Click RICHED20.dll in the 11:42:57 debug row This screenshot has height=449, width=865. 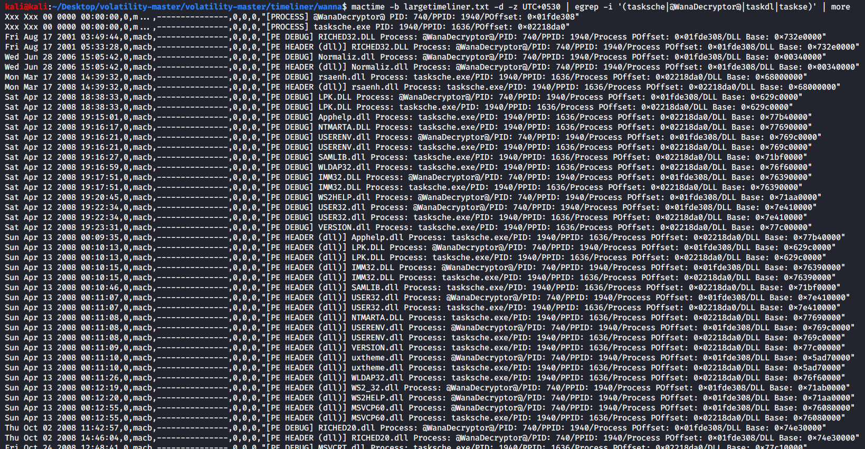pyautogui.click(x=347, y=427)
